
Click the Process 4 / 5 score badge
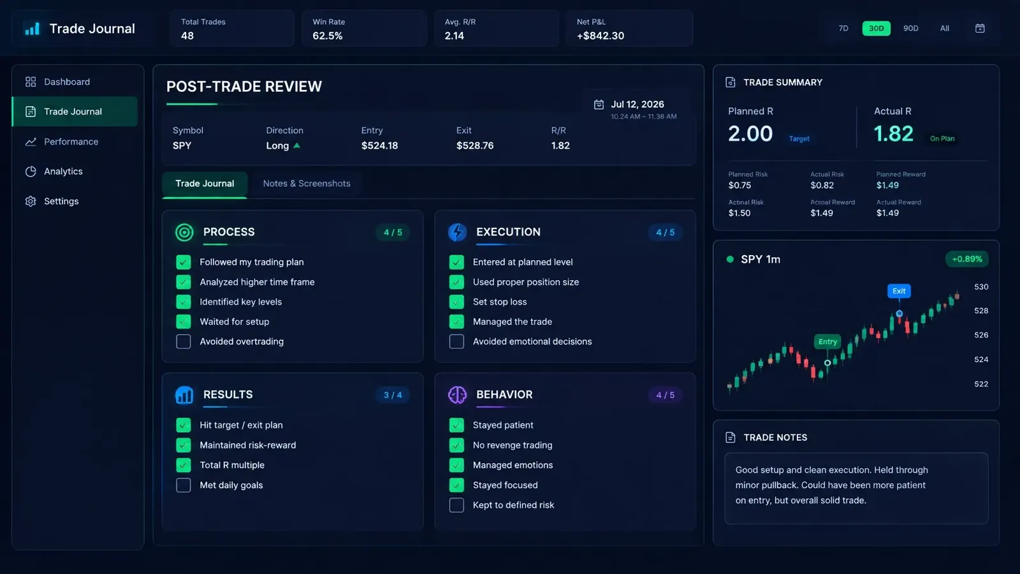pyautogui.click(x=393, y=232)
